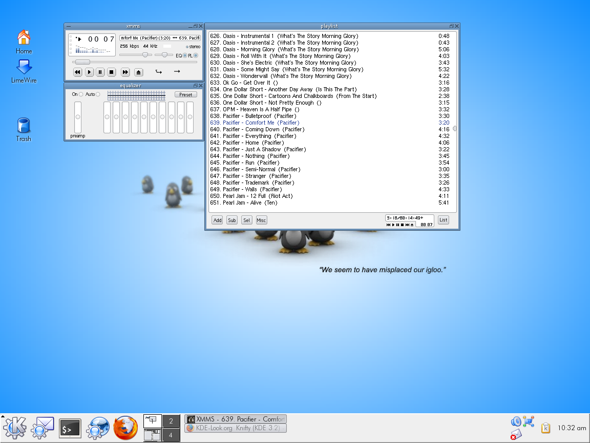
Task: Open the LimeWire desktop icon
Action: pos(24,71)
